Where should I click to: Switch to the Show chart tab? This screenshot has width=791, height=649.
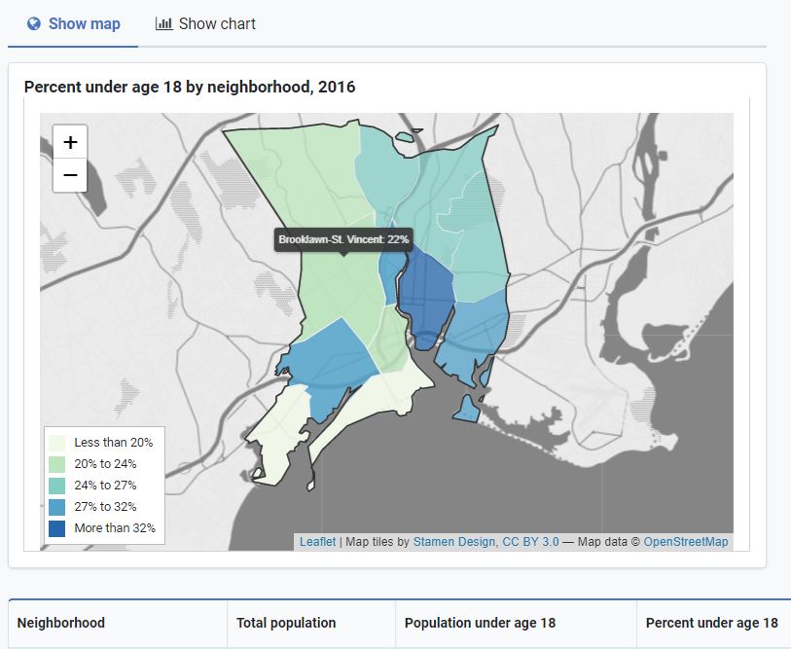click(x=204, y=23)
